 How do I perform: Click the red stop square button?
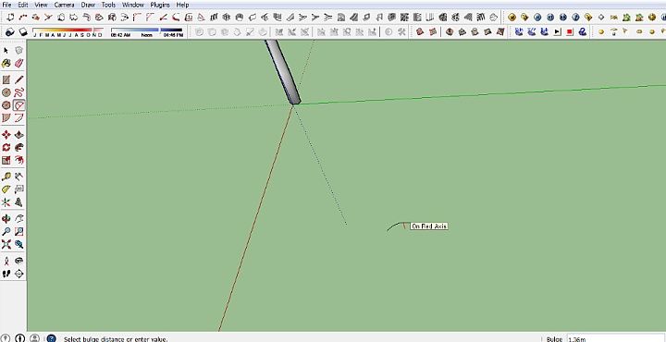tap(570, 31)
